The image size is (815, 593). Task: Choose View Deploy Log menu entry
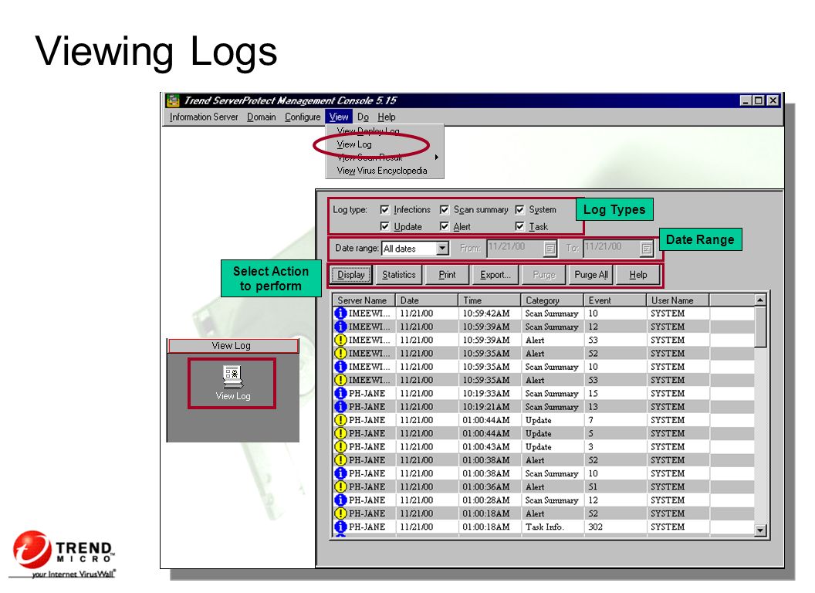pos(368,131)
